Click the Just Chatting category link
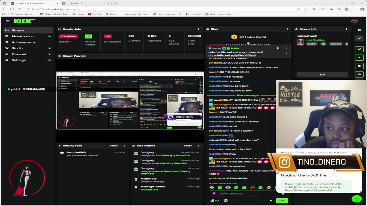 point(315,40)
